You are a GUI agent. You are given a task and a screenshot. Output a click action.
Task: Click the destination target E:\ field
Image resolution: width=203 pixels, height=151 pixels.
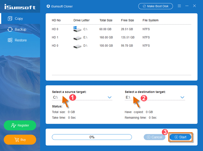click(x=155, y=97)
